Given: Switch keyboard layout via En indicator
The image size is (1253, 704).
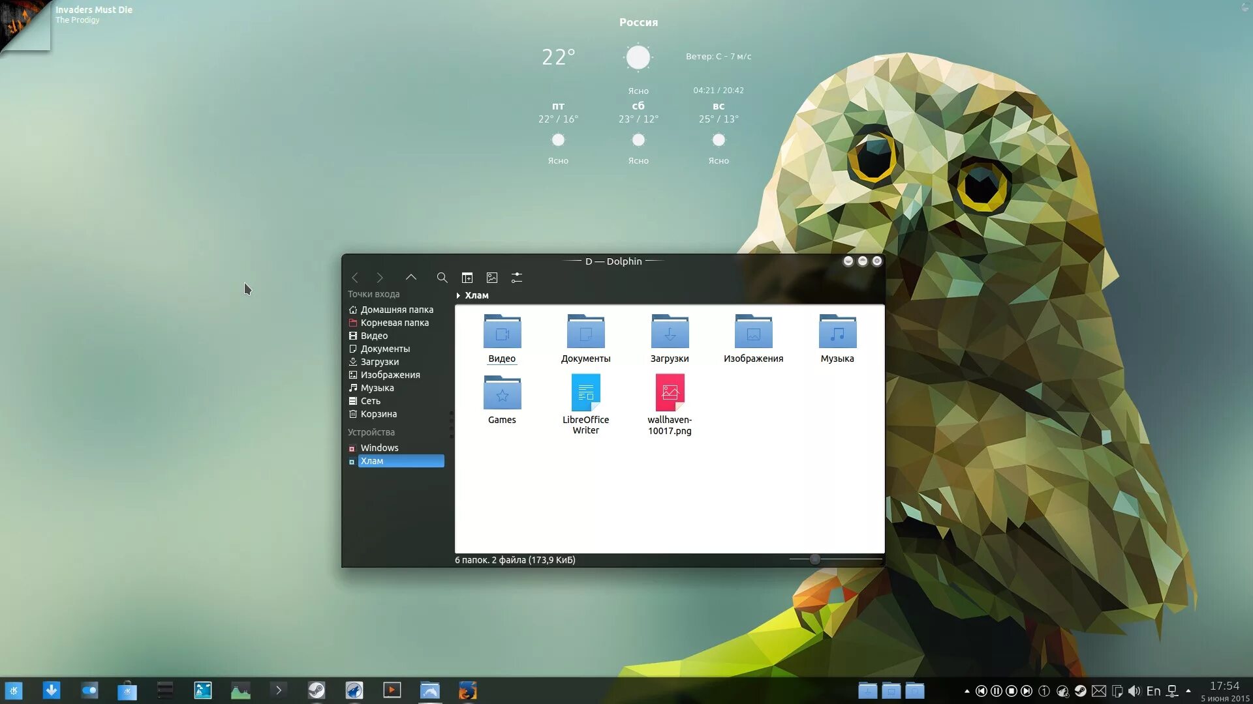Looking at the screenshot, I should [x=1153, y=691].
